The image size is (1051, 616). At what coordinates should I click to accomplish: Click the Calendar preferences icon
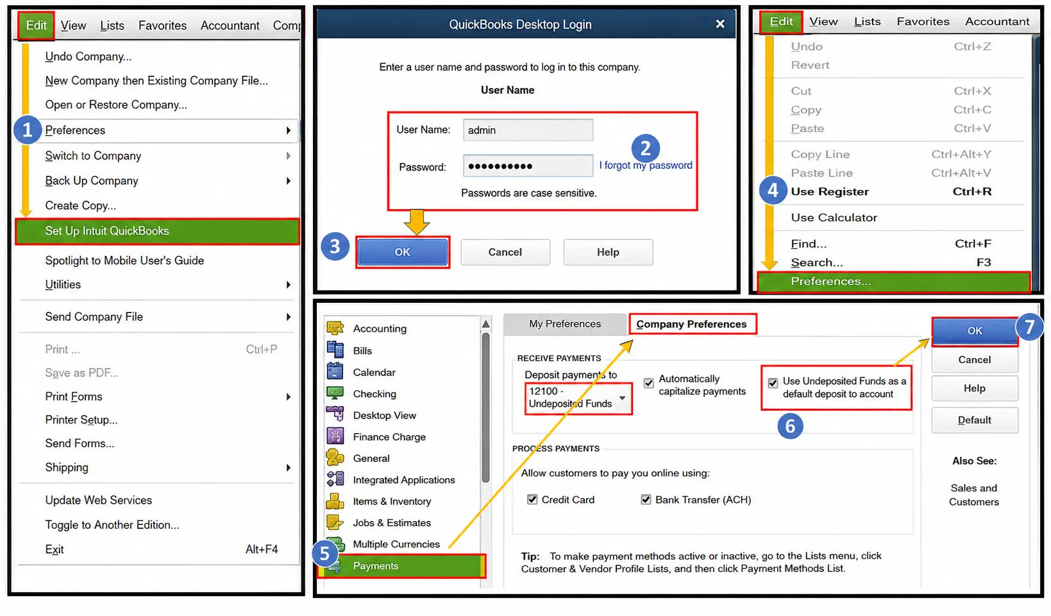click(335, 372)
